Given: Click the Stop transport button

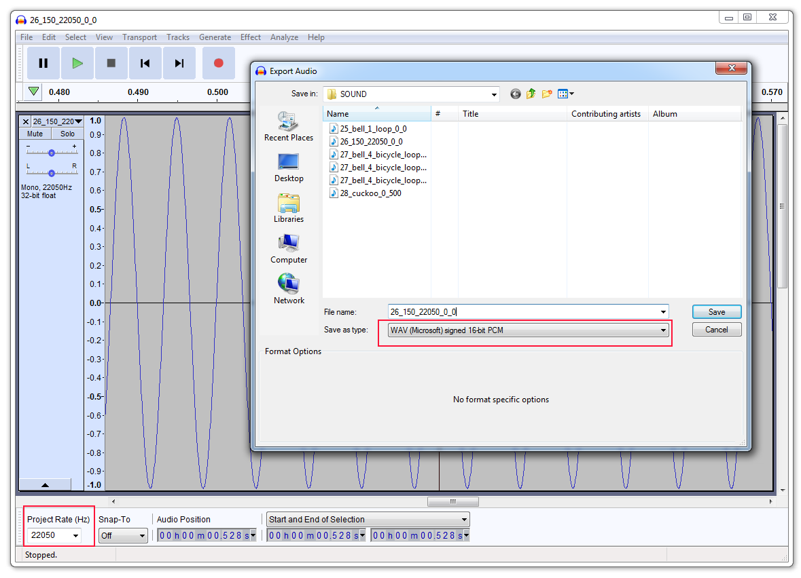Looking at the screenshot, I should (x=111, y=63).
